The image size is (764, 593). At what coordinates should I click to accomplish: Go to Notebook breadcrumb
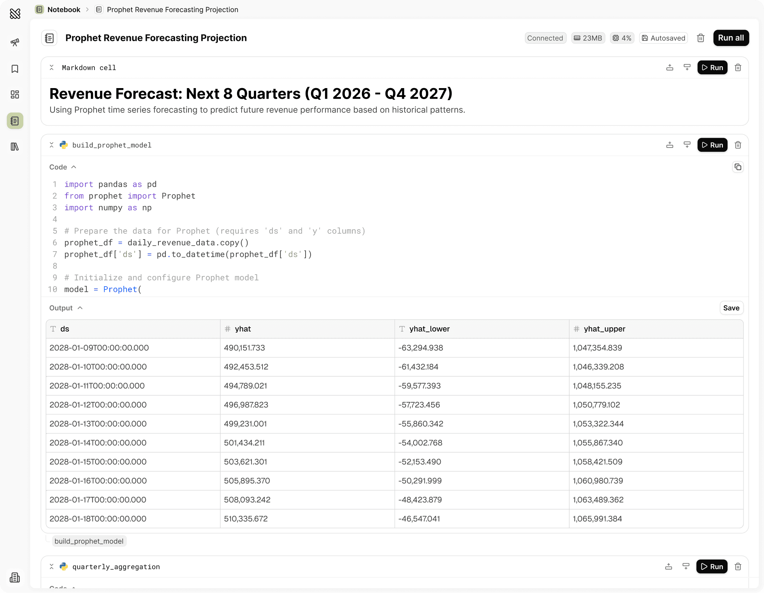pos(64,10)
